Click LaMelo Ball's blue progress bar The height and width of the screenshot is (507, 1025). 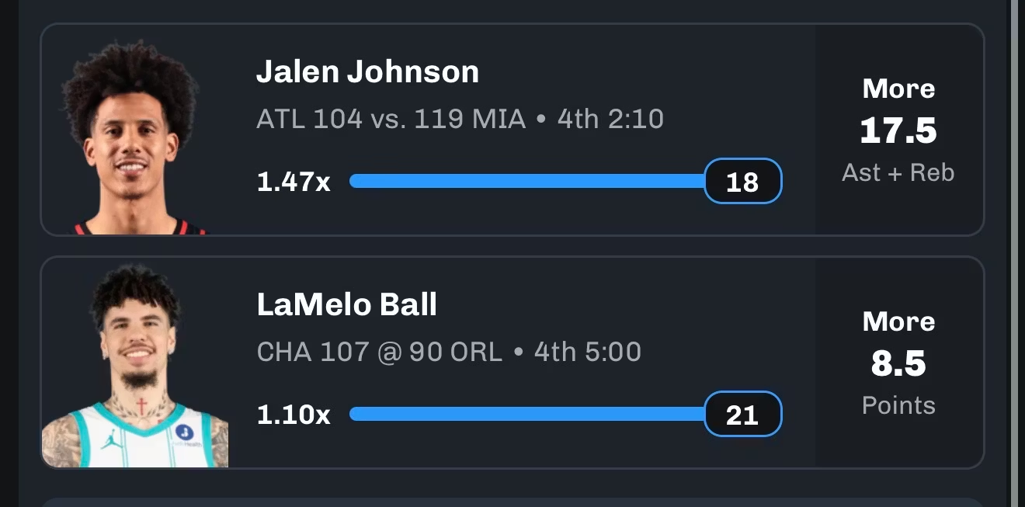[x=526, y=414]
